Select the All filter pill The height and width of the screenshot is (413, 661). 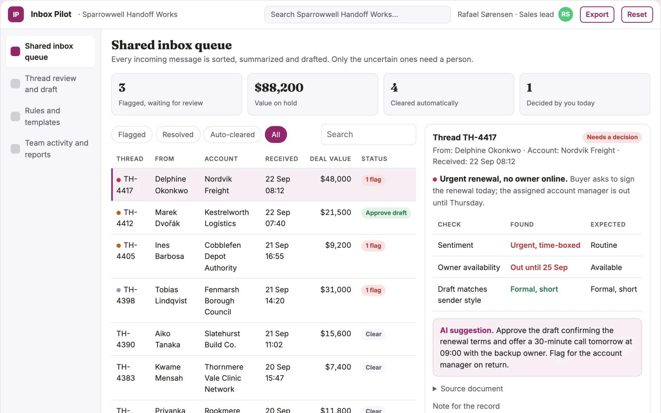(276, 135)
